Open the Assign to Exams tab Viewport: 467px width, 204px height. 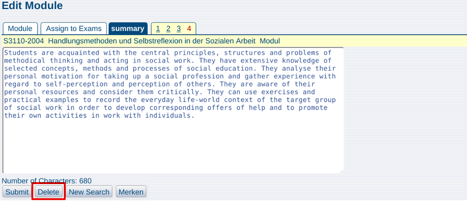(73, 28)
